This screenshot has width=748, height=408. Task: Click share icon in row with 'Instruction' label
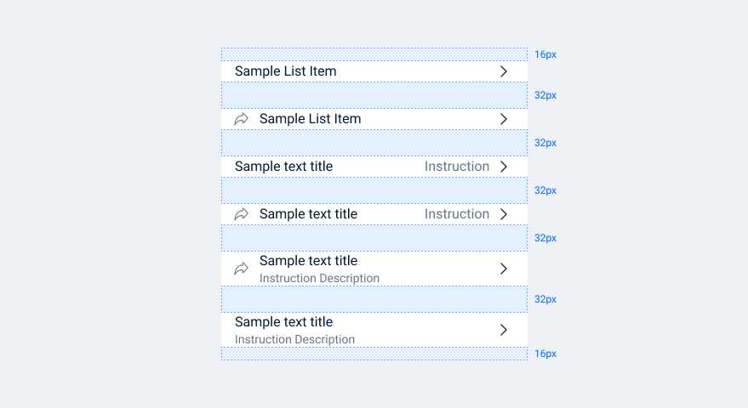pos(242,214)
